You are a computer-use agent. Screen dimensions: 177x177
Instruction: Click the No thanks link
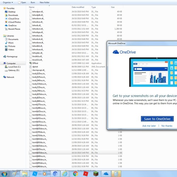pos(167,126)
